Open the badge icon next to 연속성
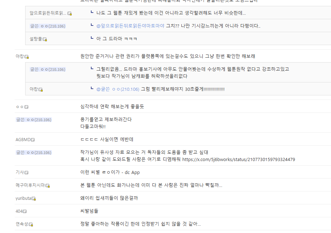The height and width of the screenshot is (233, 331). coord(31,224)
